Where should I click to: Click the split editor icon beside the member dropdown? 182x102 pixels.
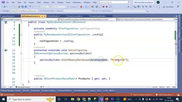point(176,20)
